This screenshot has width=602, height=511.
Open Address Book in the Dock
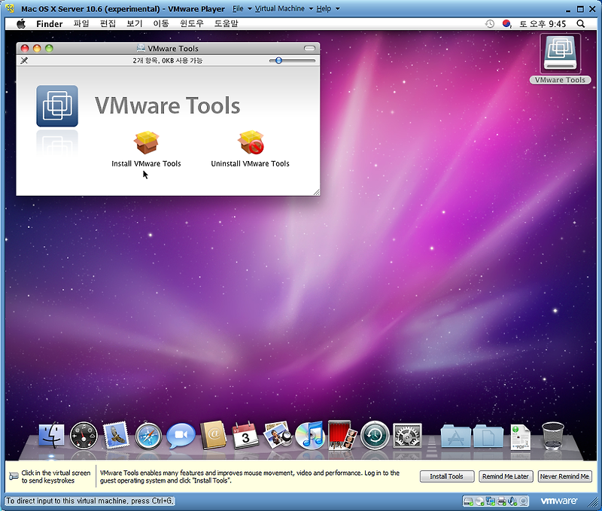click(x=214, y=435)
